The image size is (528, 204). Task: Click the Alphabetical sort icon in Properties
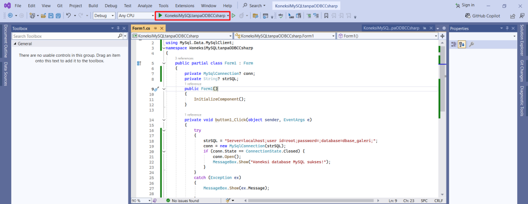click(x=461, y=44)
